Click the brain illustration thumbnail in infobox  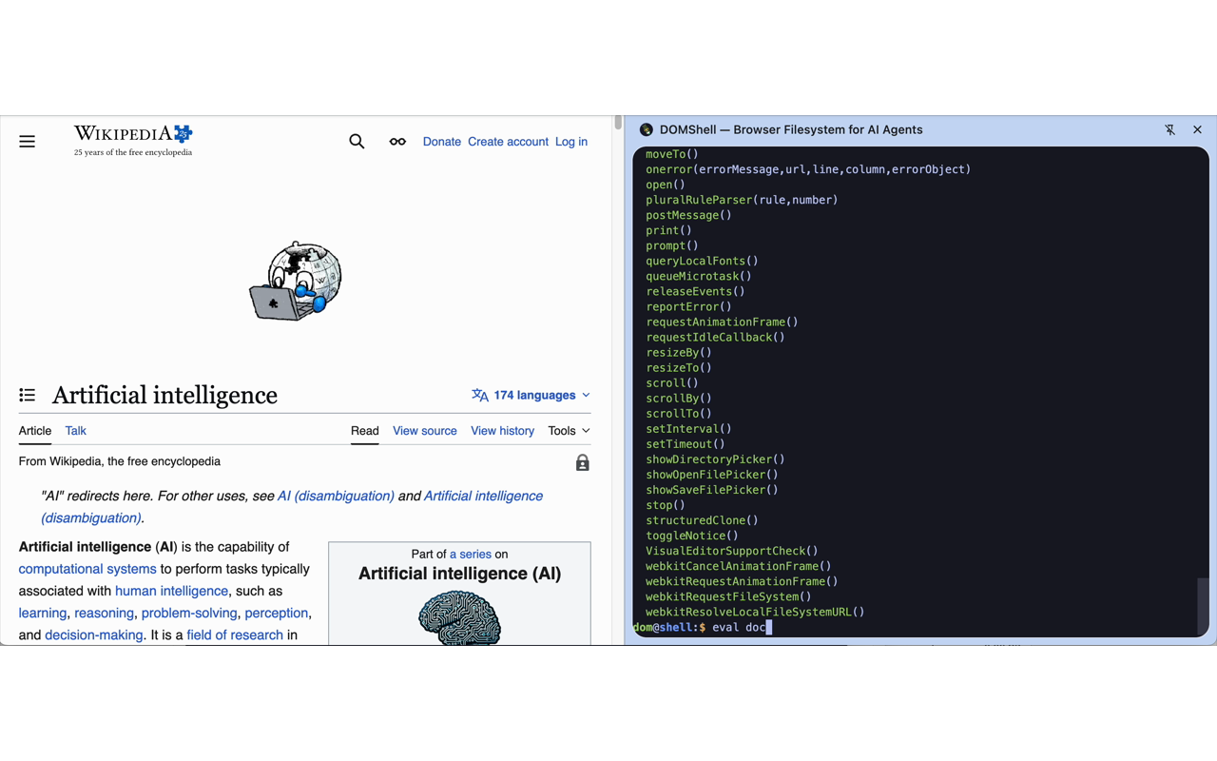[x=459, y=616]
